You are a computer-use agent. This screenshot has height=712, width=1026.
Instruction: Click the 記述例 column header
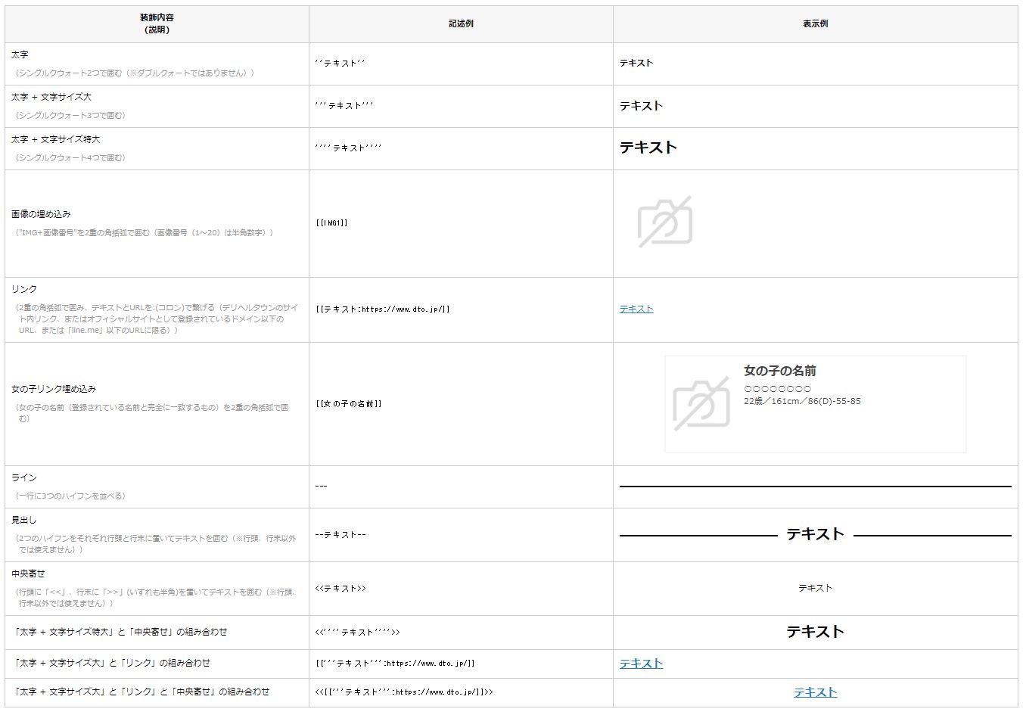[461, 23]
